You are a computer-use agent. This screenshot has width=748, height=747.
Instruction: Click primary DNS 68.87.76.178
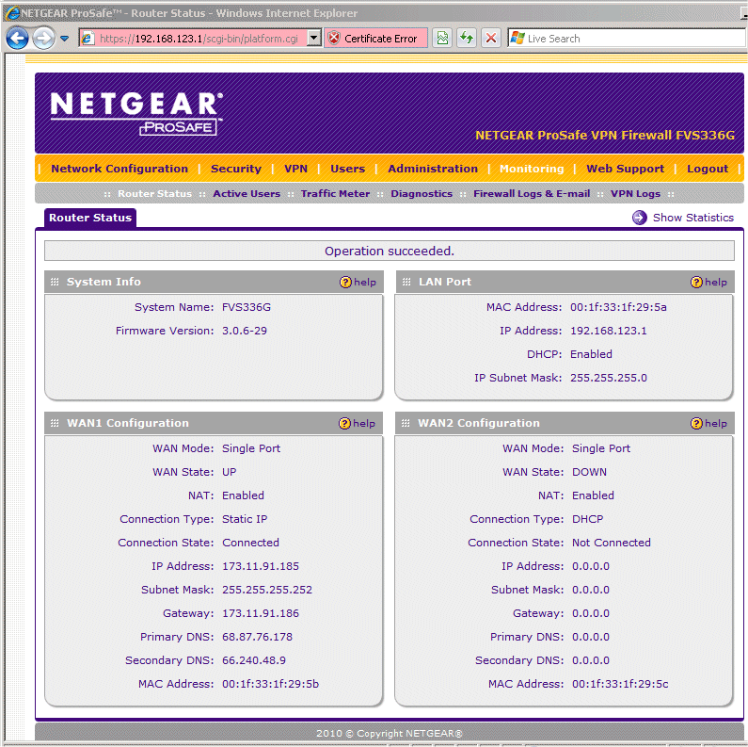(257, 637)
